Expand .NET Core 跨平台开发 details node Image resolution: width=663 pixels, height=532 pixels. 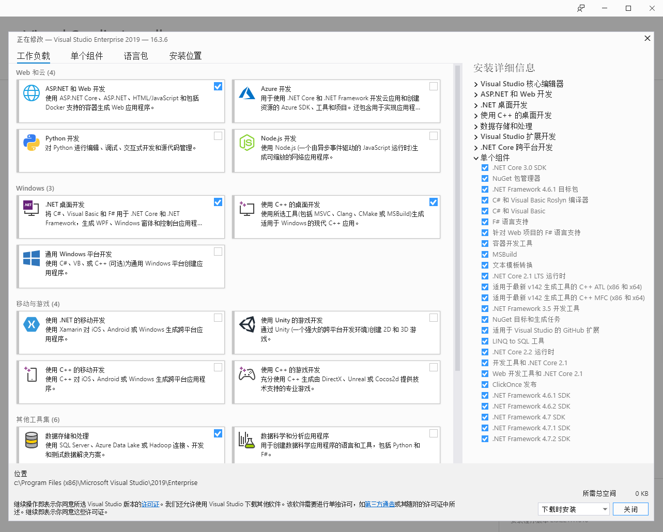(x=476, y=148)
